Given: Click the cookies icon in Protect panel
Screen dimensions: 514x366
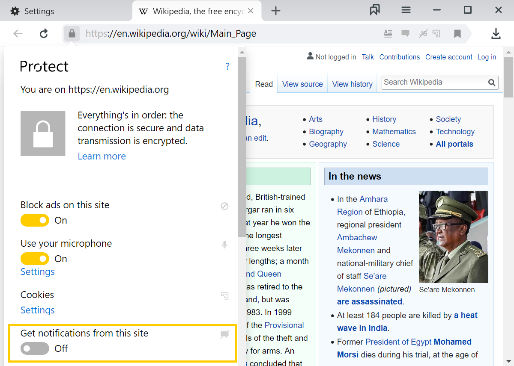Looking at the screenshot, I should click(224, 295).
